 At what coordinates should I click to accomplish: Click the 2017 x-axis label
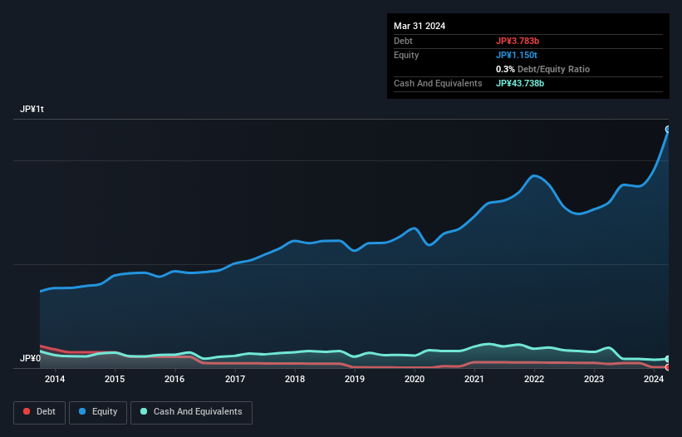coord(235,379)
